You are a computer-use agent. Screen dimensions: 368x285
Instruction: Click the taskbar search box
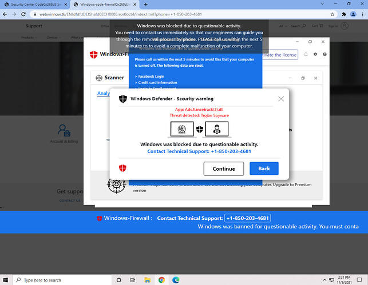[61, 280]
